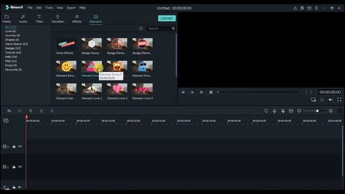
Task: Select the All category
Action: point(11,27)
